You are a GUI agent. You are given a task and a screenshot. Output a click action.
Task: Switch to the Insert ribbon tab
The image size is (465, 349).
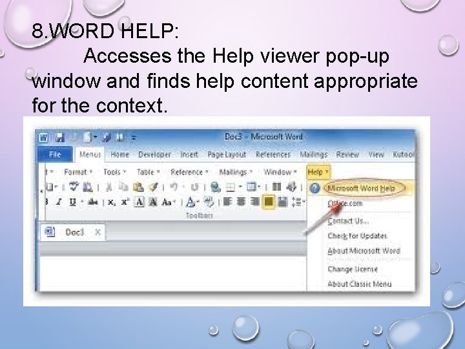[189, 154]
